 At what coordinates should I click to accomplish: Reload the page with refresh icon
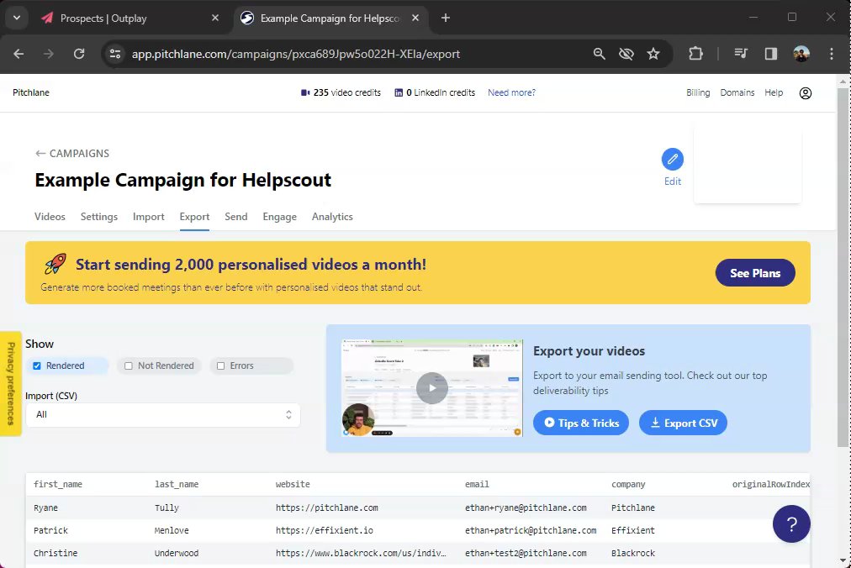pyautogui.click(x=79, y=54)
